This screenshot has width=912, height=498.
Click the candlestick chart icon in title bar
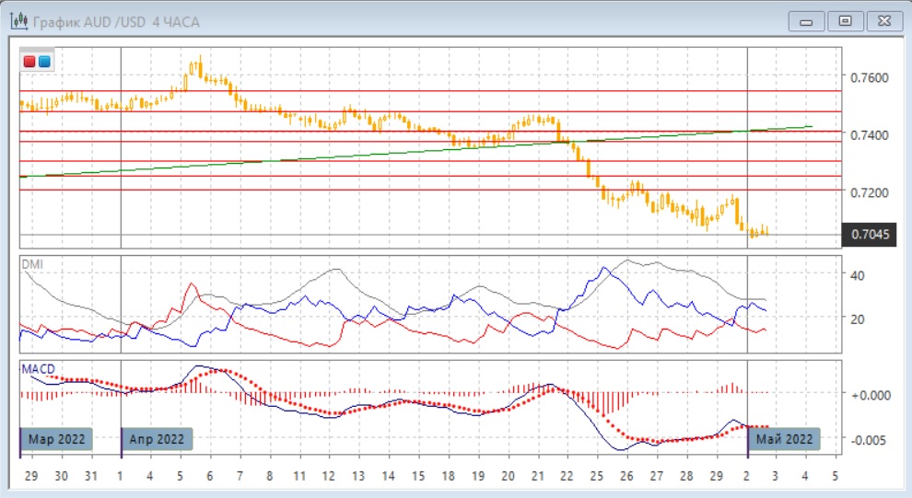click(x=18, y=20)
